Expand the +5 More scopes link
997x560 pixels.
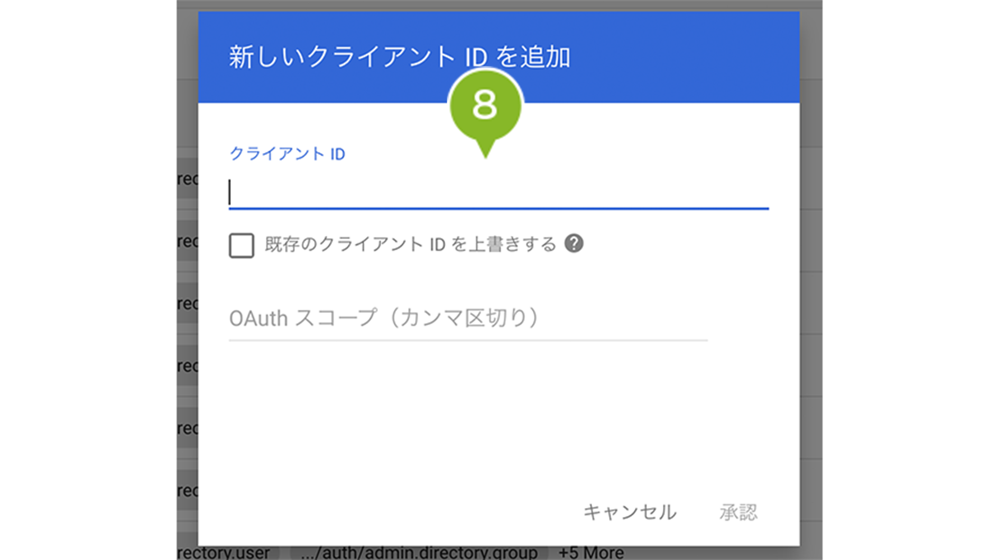(591, 553)
